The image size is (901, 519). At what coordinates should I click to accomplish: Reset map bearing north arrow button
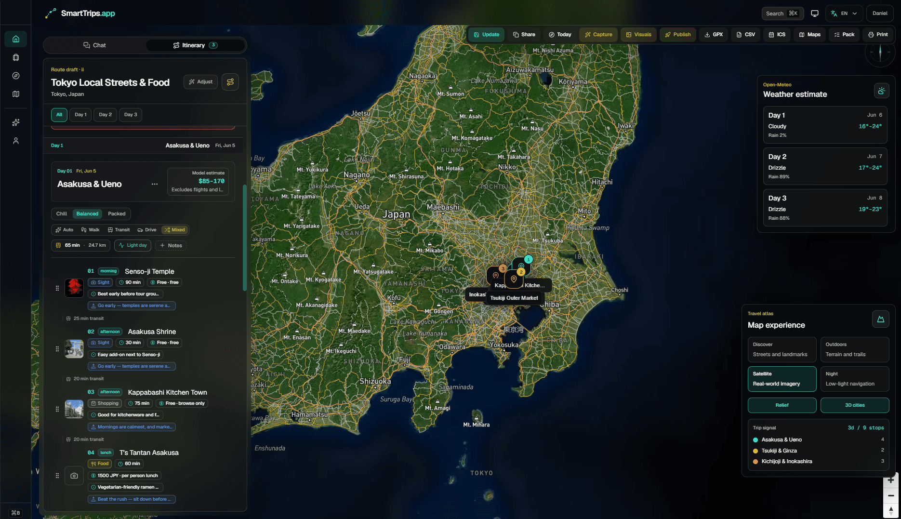click(x=891, y=510)
